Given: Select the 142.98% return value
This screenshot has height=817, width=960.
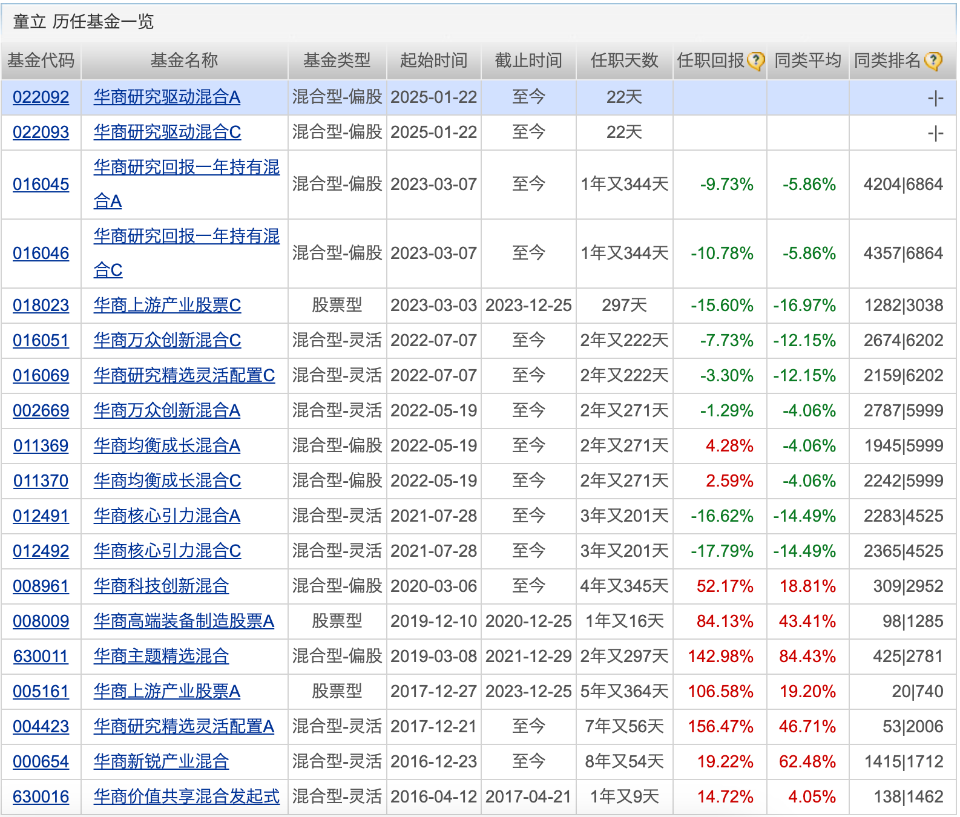Looking at the screenshot, I should click(720, 656).
